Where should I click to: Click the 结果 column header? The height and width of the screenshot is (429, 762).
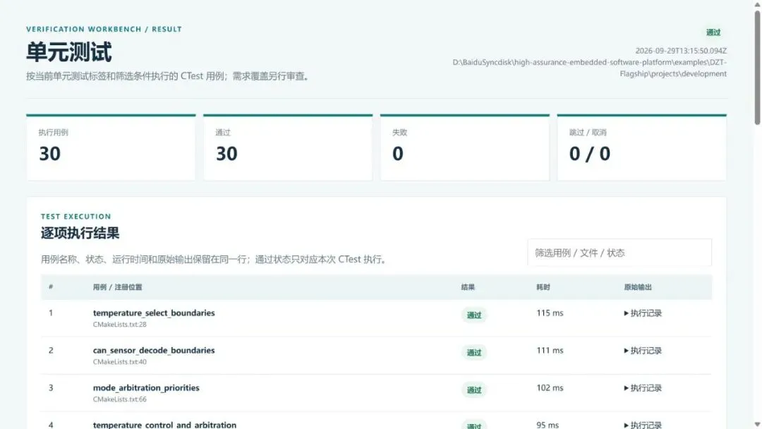pyautogui.click(x=468, y=287)
